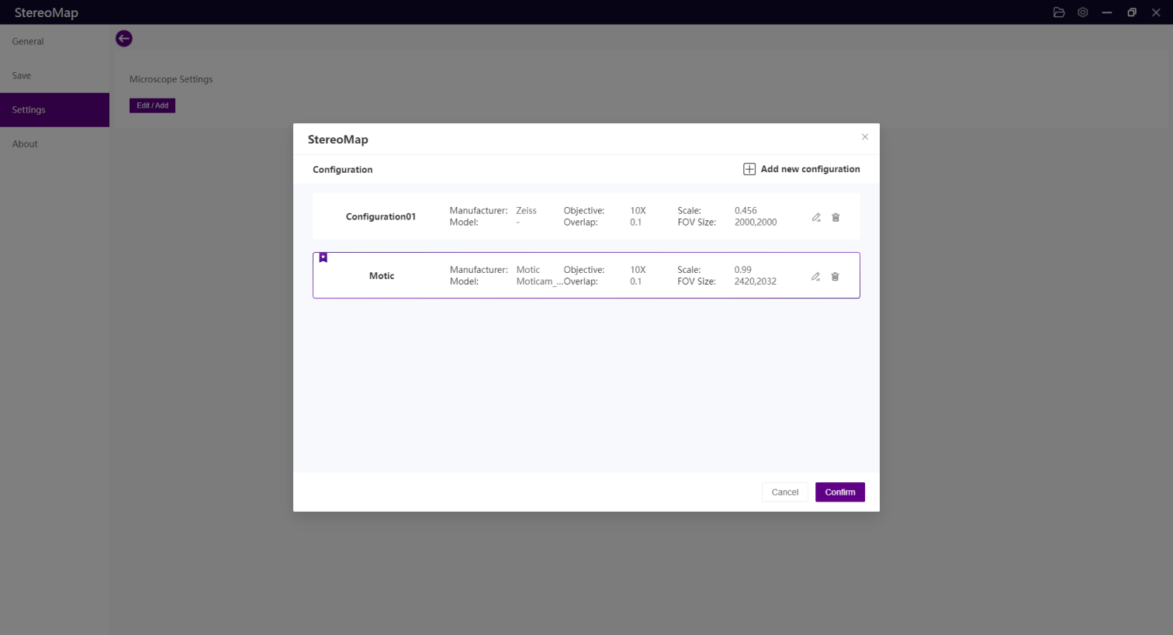
Task: Click the purple back arrow icon
Action: click(124, 39)
